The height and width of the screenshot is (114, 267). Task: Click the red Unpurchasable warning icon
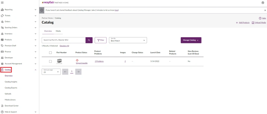point(77,60)
